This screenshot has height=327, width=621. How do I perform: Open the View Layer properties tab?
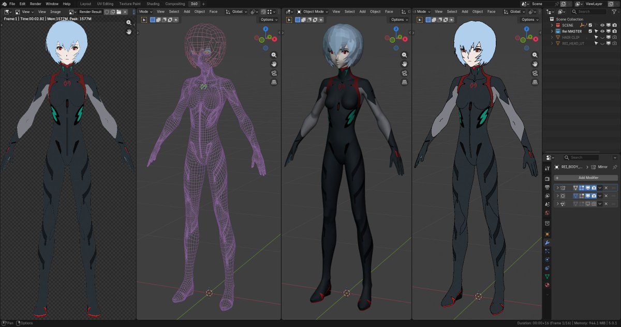pyautogui.click(x=547, y=196)
